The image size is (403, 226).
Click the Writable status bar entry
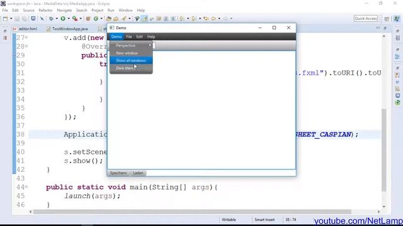[x=229, y=220]
